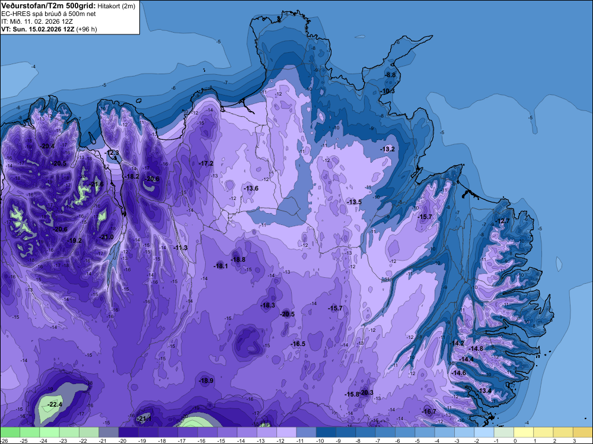Screen dimensions: 593x444
Task: Click the -19.2 temperature reading
Action: tap(75, 240)
